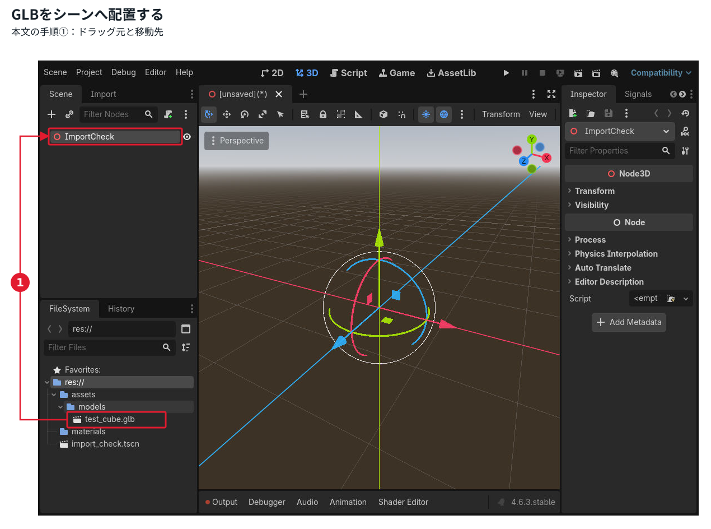711x529 pixels.
Task: Open the Debug menu
Action: pos(124,72)
